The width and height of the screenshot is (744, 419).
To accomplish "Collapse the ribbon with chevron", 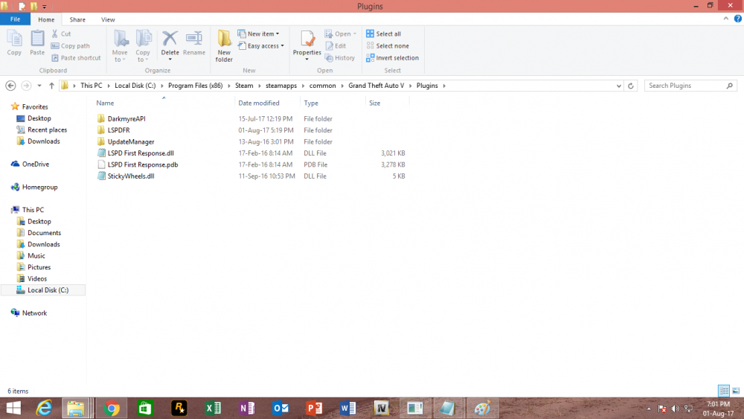I will (726, 19).
